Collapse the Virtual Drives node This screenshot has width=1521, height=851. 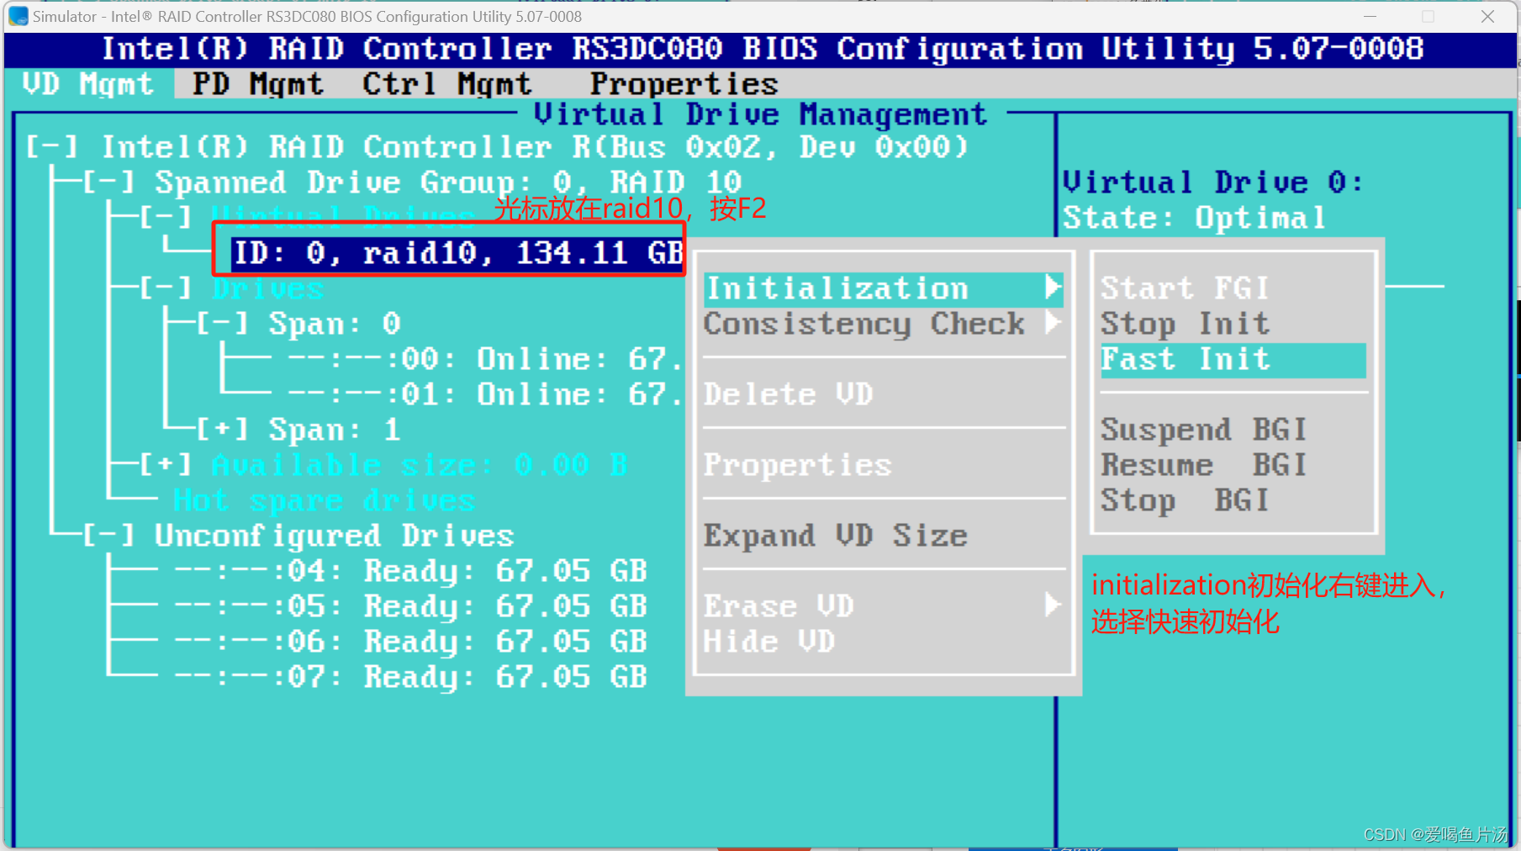coord(166,217)
